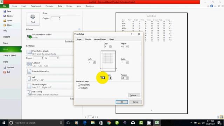Click the Close workbook icon
224x126 pixels.
tap(5, 25)
